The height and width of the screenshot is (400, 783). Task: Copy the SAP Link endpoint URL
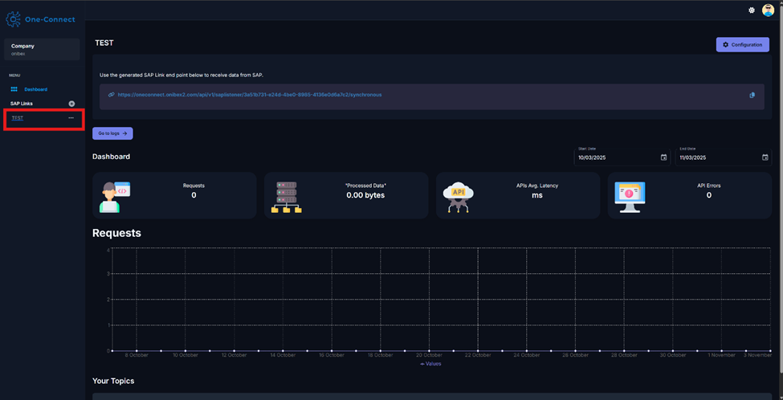752,95
